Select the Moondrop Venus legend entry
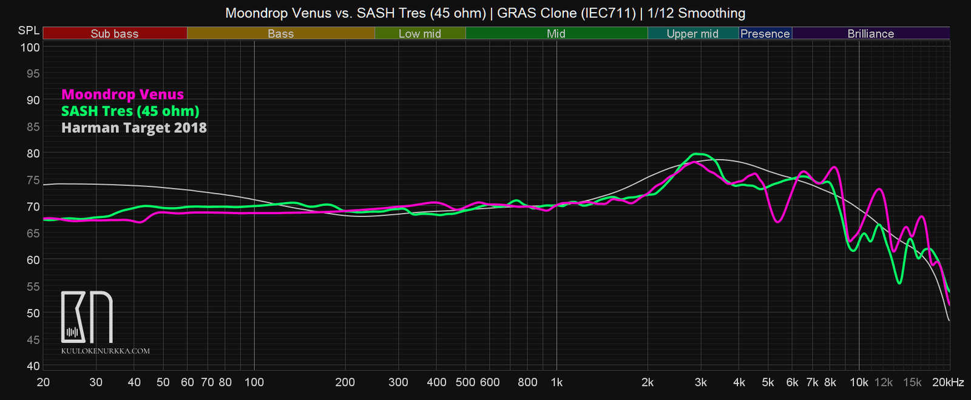 click(x=123, y=95)
